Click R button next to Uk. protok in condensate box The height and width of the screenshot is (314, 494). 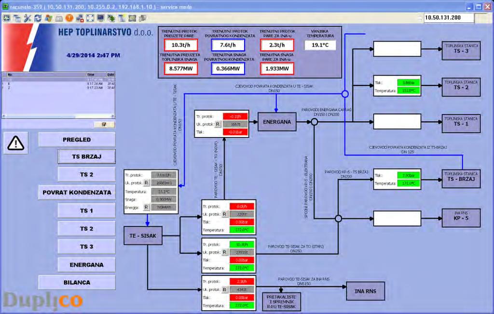pos(146,183)
